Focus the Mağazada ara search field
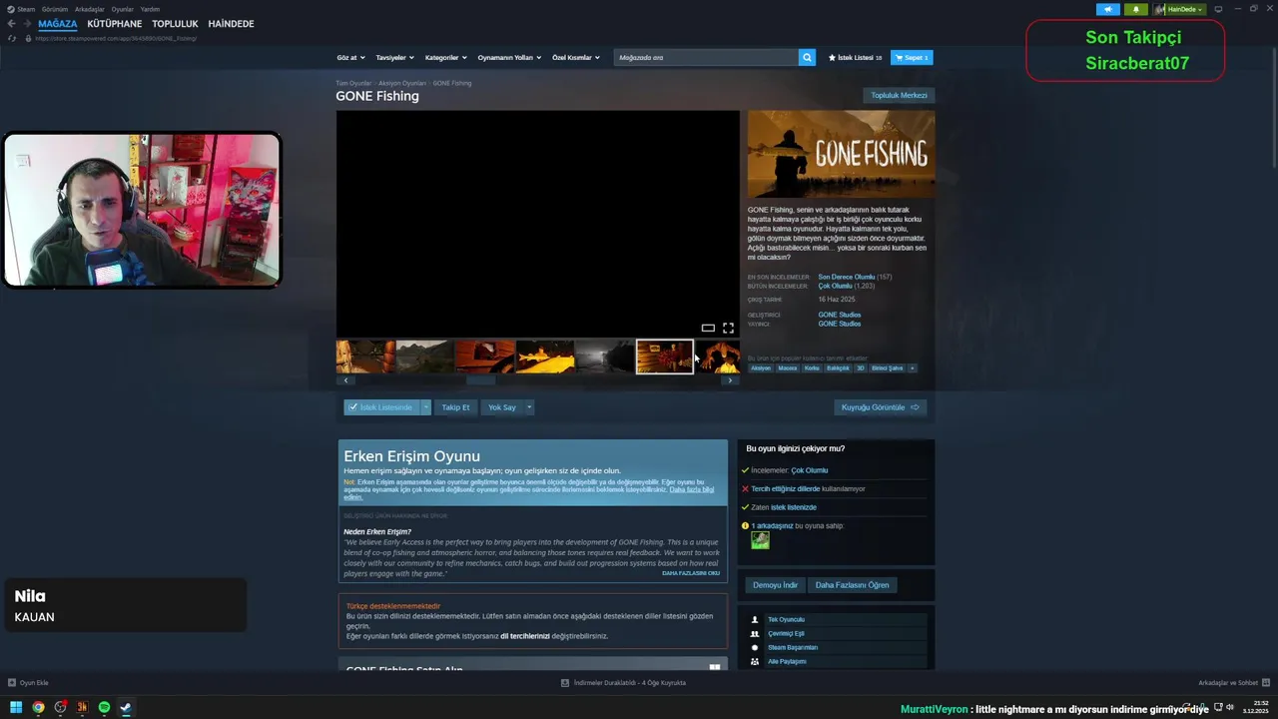The width and height of the screenshot is (1278, 719). pyautogui.click(x=706, y=58)
